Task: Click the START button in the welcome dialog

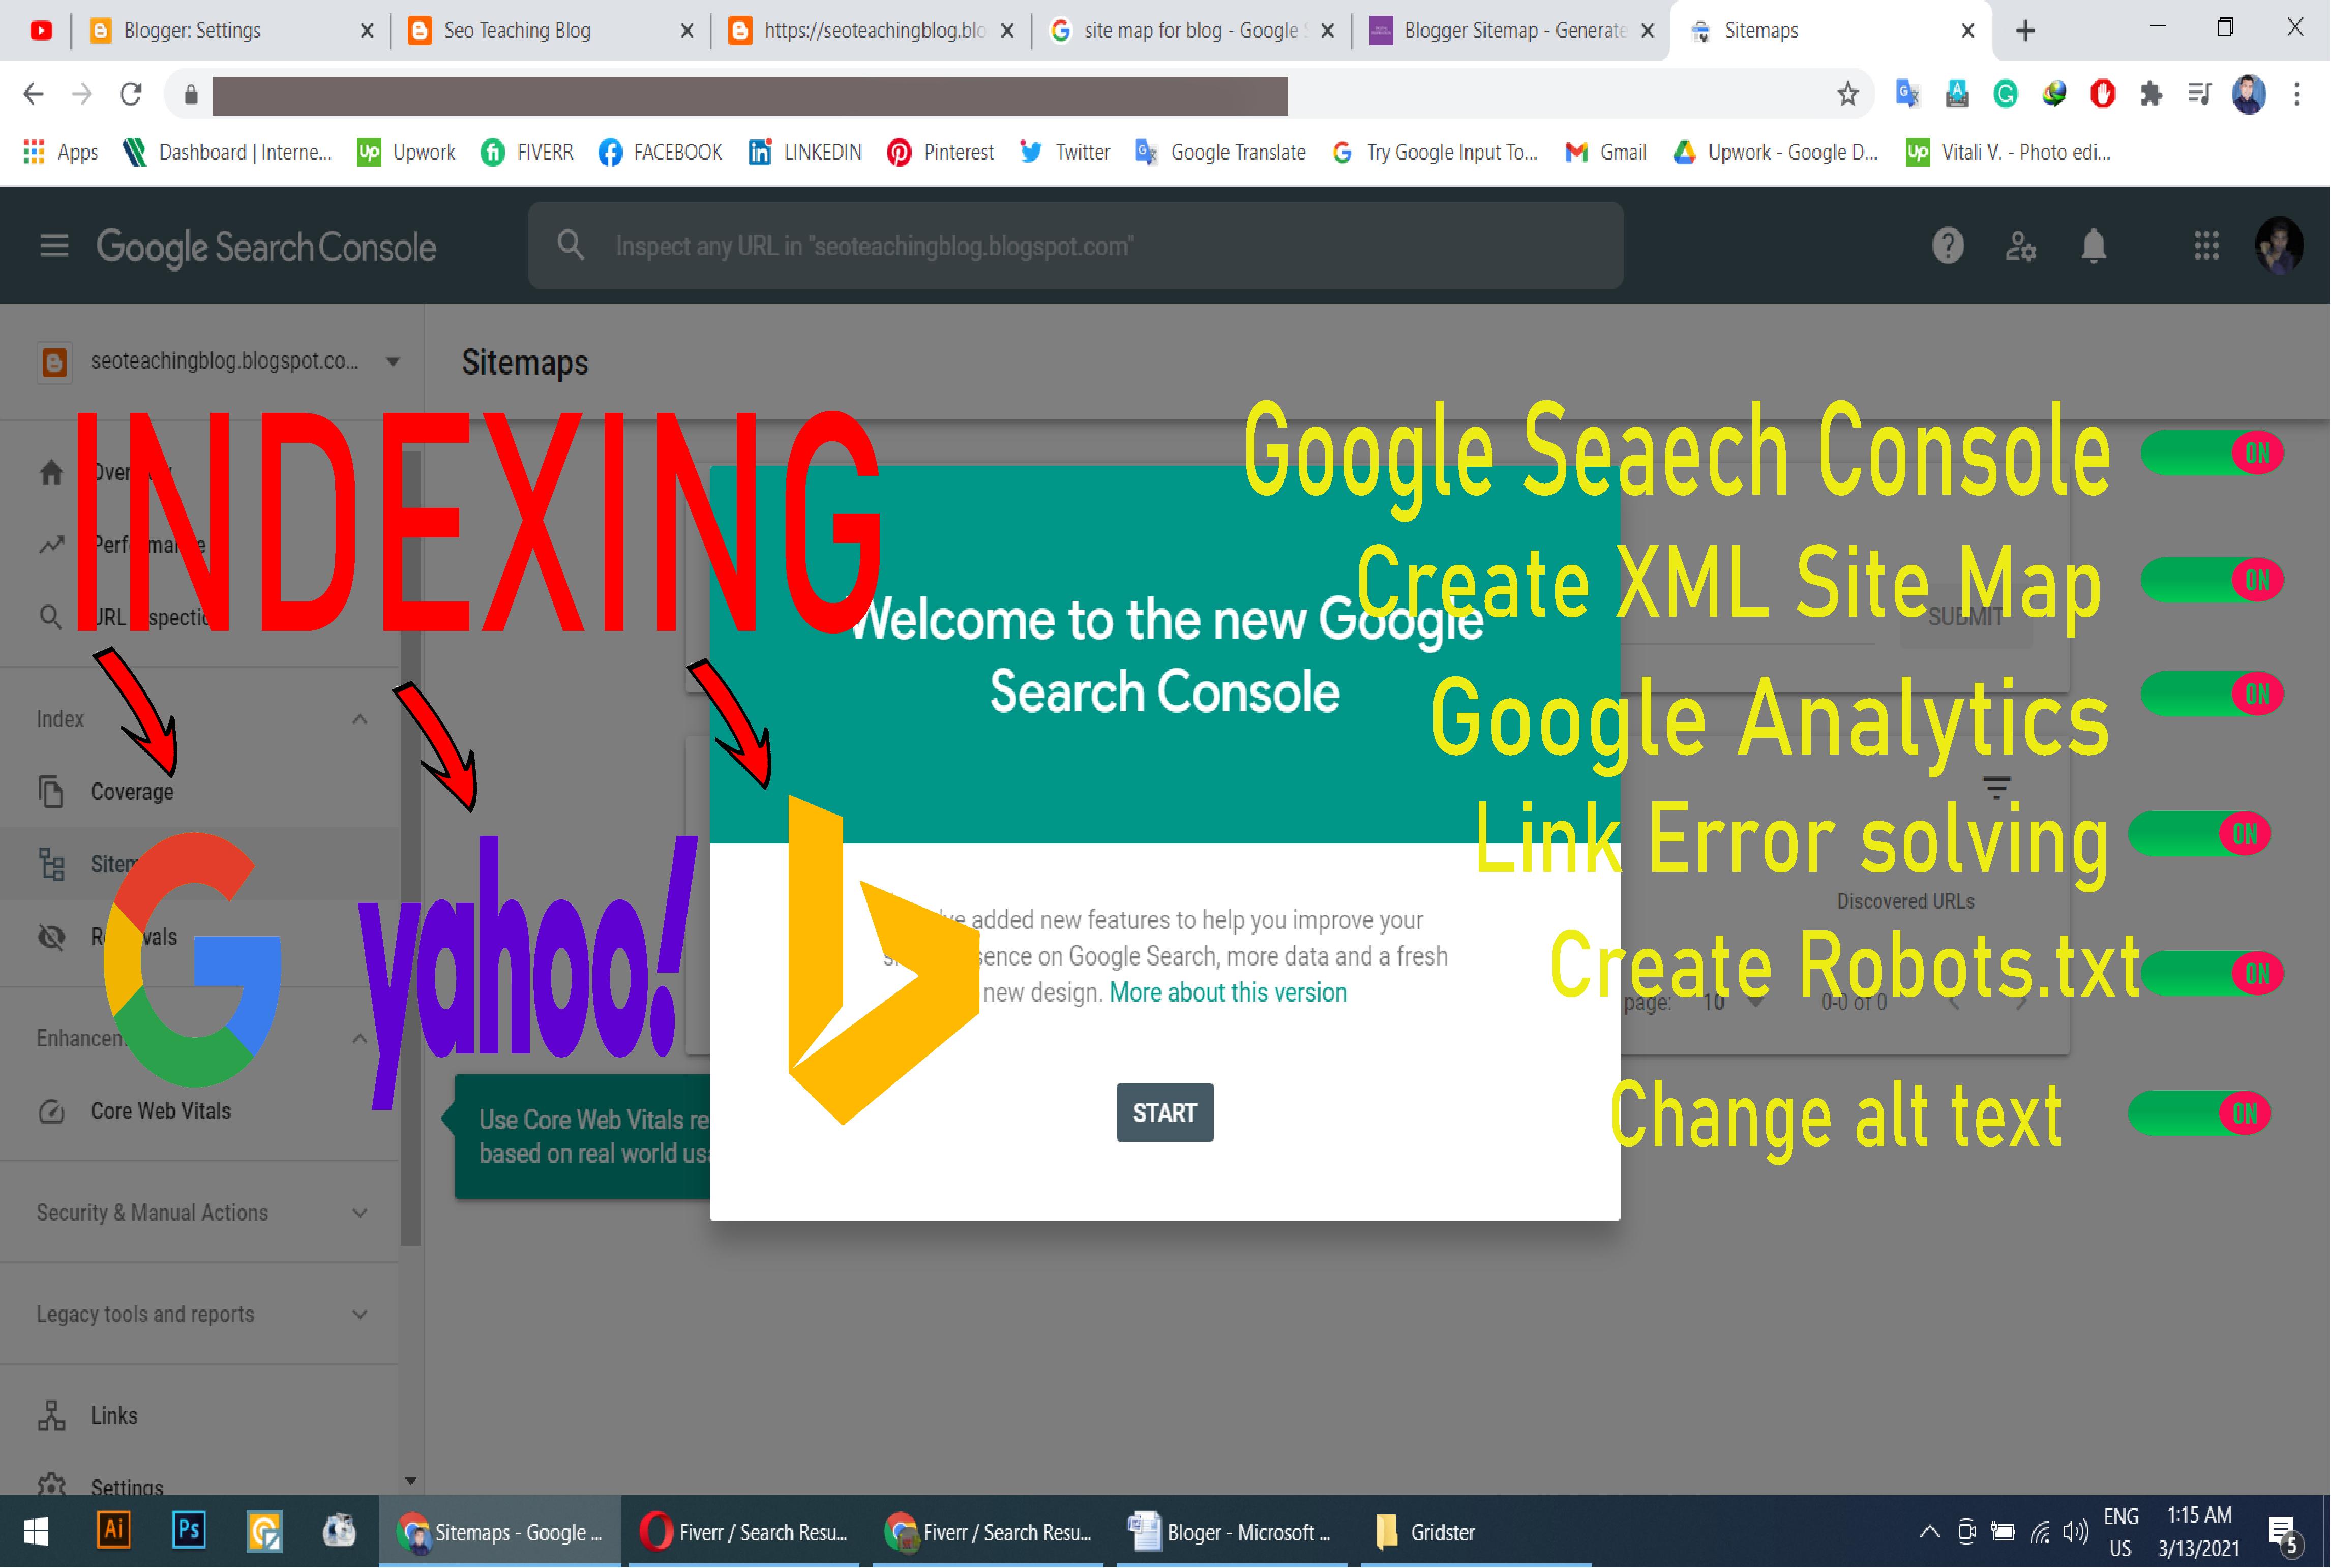Action: click(x=1164, y=1112)
